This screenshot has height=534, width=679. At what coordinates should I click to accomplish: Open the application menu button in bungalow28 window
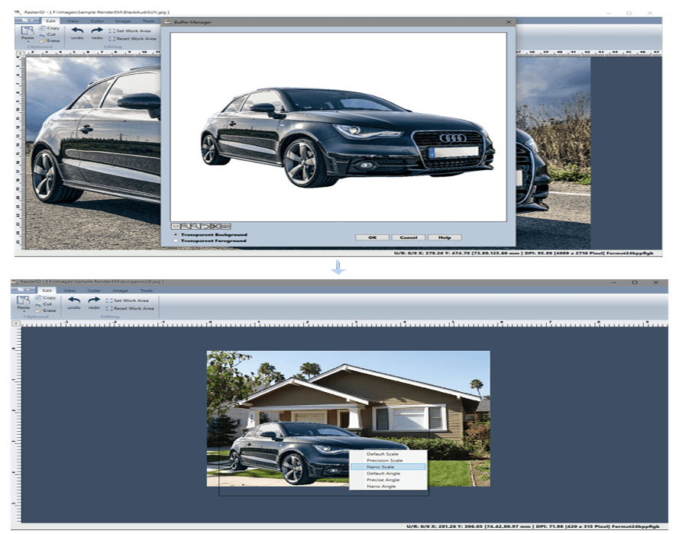click(24, 290)
